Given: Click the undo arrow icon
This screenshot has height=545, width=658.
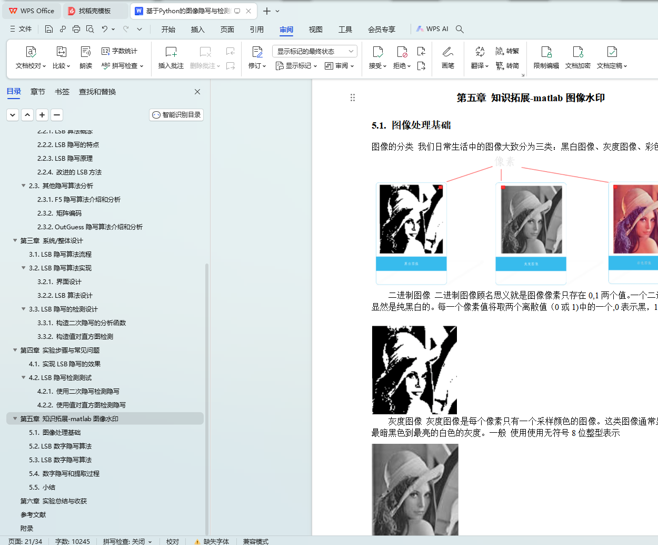Looking at the screenshot, I should [x=105, y=29].
